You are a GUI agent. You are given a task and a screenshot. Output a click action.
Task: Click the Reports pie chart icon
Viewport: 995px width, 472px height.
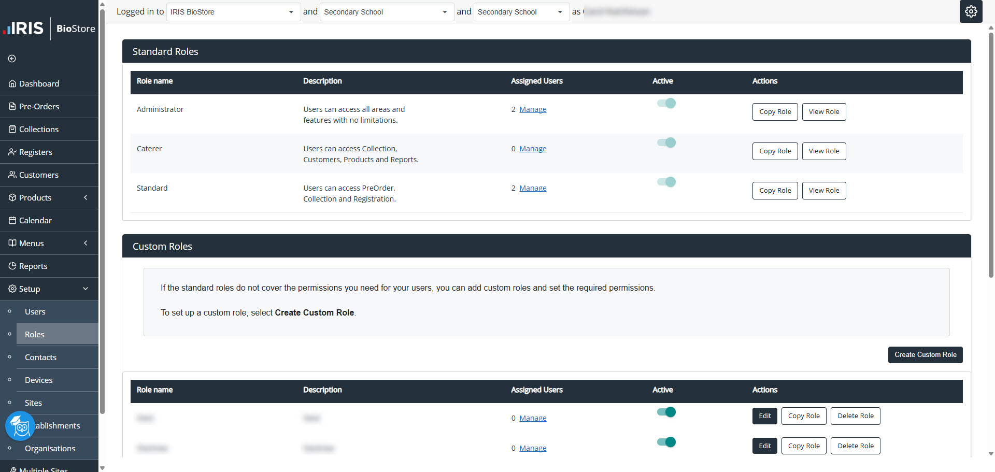click(x=12, y=266)
